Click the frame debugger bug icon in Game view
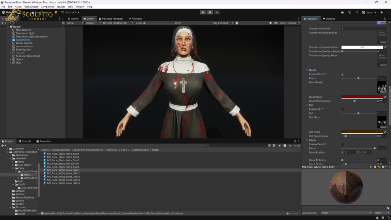This screenshot has height=220, width=391. click(x=237, y=23)
